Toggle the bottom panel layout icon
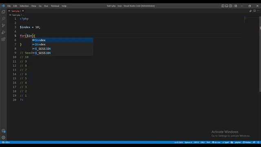The image size is (261, 147). pos(227,6)
